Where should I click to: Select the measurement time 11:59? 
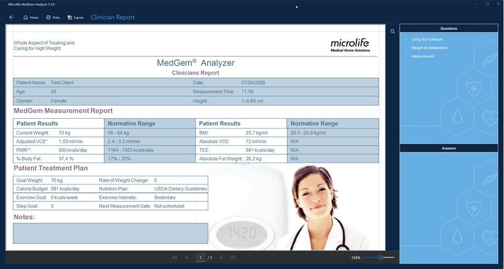click(248, 92)
